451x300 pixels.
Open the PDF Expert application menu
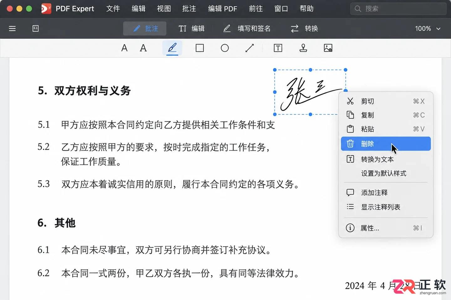click(75, 9)
